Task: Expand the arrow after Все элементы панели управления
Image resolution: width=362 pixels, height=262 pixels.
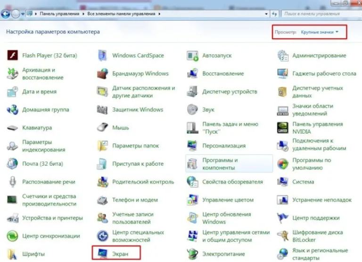Action: [x=159, y=14]
